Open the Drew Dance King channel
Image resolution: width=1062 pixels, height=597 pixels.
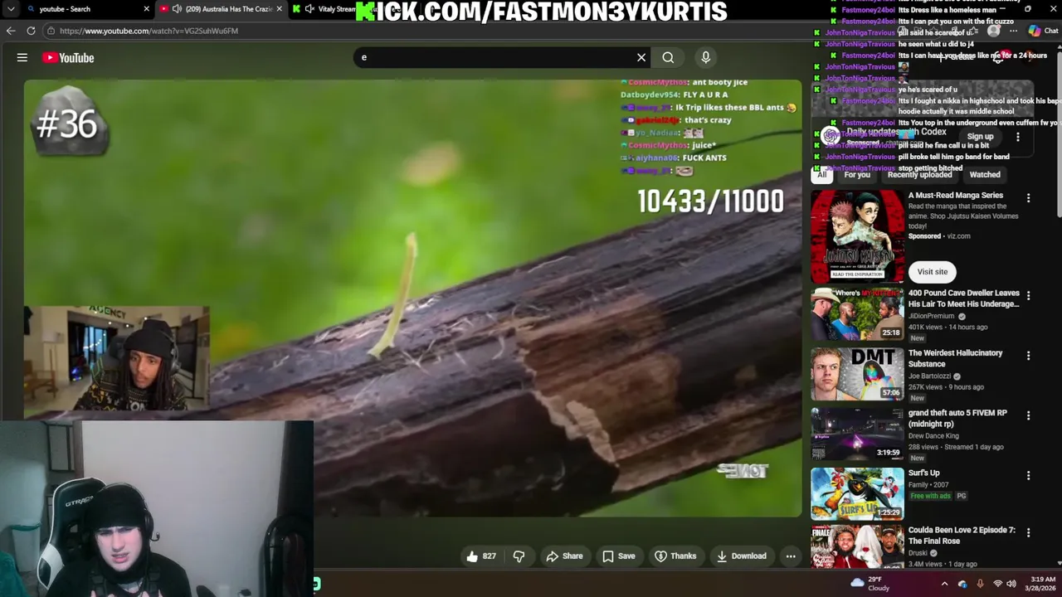[x=933, y=435]
